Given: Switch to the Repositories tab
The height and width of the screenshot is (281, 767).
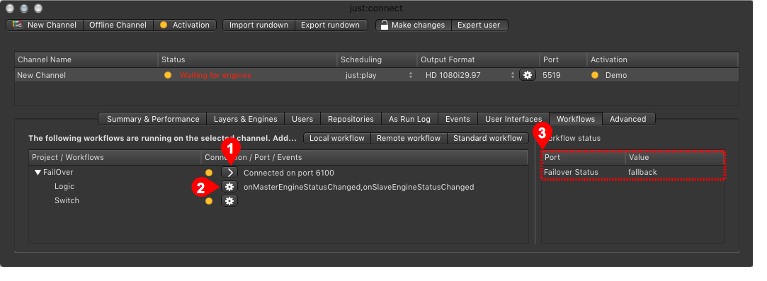Looking at the screenshot, I should pyautogui.click(x=351, y=119).
